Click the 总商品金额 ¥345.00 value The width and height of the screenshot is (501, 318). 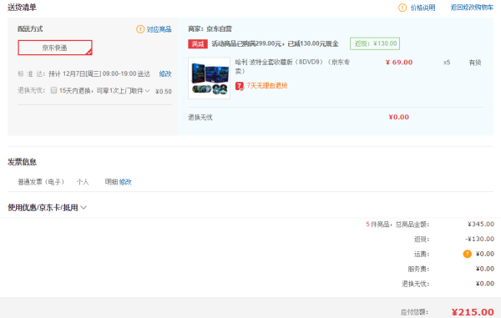point(481,225)
